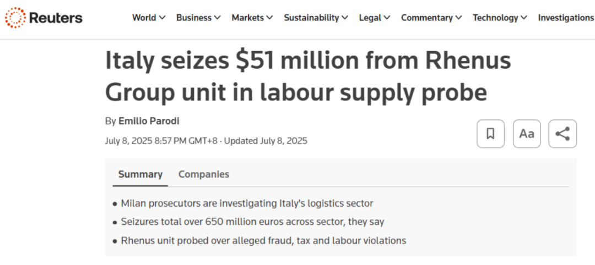Expand the Markets menu chevron
Viewport: 595px width, 265px height.
pyautogui.click(x=269, y=18)
